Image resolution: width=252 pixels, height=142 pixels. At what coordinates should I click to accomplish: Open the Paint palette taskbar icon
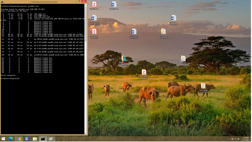pos(51,139)
